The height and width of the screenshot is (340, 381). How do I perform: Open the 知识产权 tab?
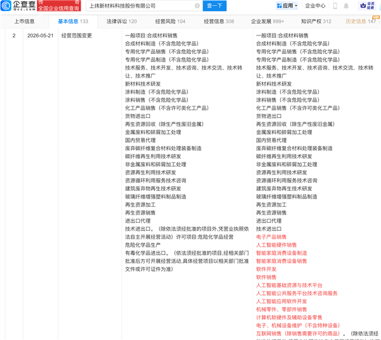(x=316, y=22)
